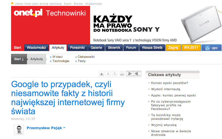Go to the Galerie tab
This screenshot has height=139, width=222.
(96, 48)
